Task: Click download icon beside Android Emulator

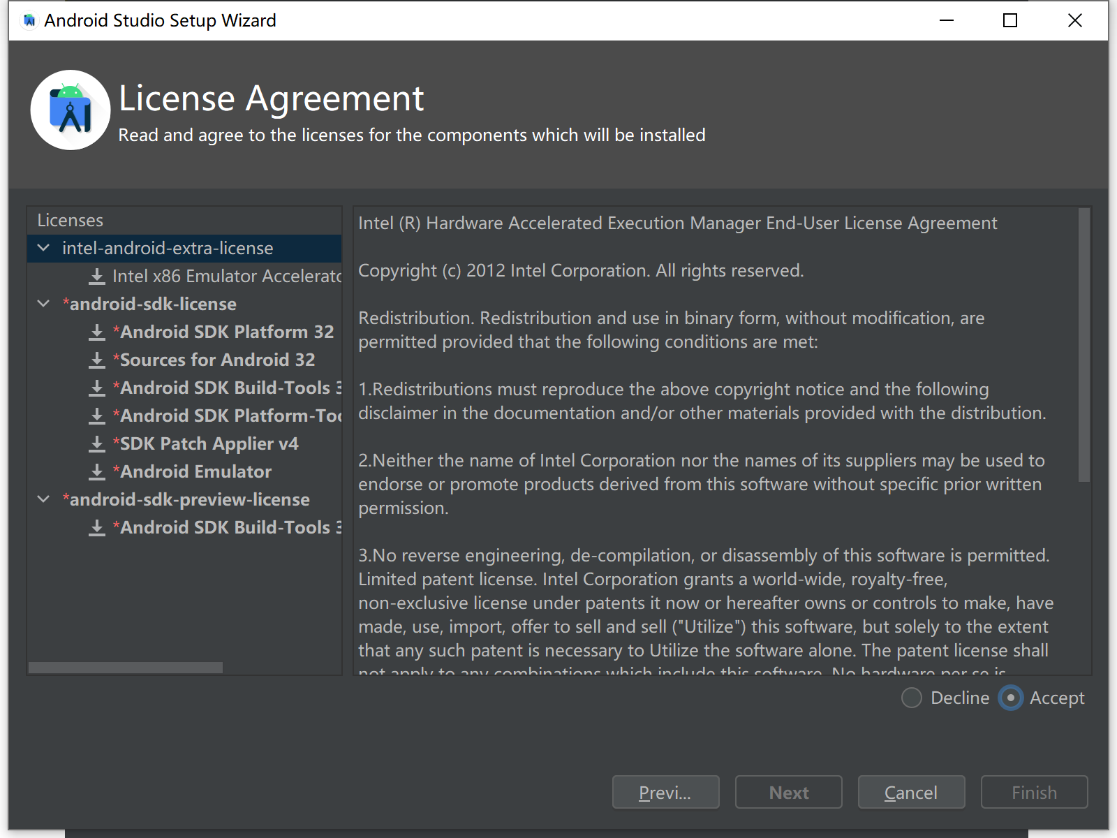Action: 97,472
